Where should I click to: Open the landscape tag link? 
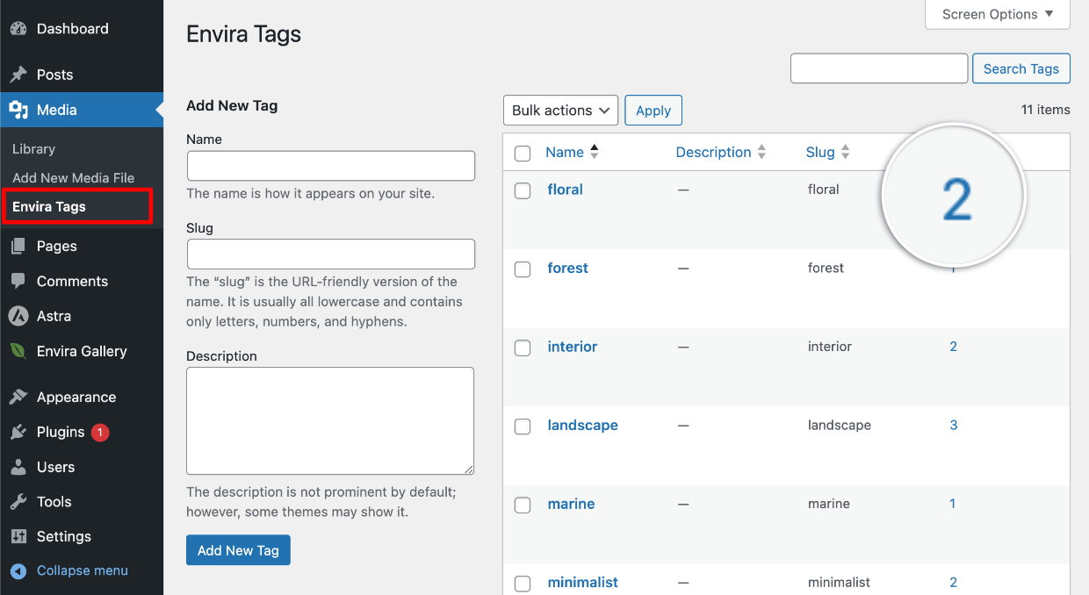[582, 425]
